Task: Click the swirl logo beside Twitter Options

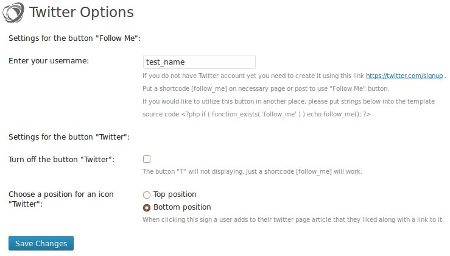Action: point(13,12)
